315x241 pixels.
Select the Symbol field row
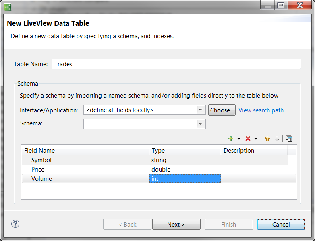point(41,160)
